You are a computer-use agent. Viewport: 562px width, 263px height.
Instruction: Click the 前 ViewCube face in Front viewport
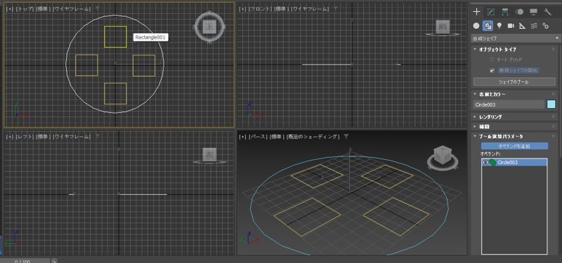(443, 27)
